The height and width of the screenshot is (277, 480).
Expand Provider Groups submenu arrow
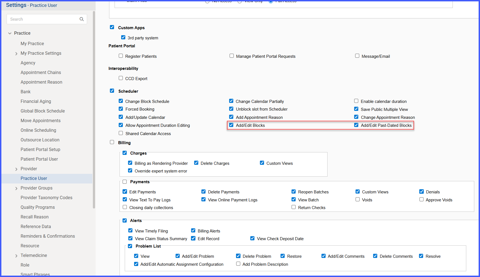coord(16,188)
